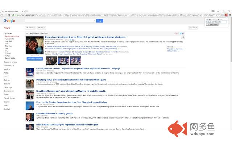Collapse top story with double chevron icon
The width and height of the screenshot is (232, 145).
[183, 37]
